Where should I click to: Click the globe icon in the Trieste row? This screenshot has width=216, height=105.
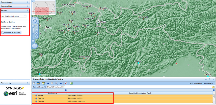tap(36, 101)
